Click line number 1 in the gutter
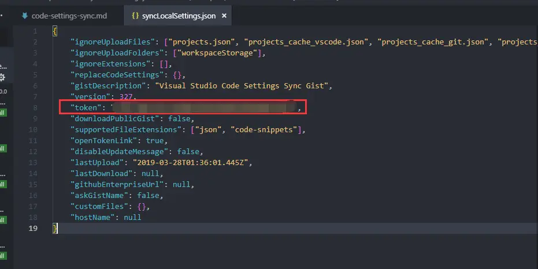Screen dimensions: 538x269 point(35,31)
